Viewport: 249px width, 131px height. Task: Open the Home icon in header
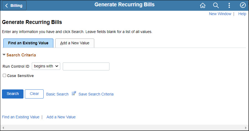(203, 6)
